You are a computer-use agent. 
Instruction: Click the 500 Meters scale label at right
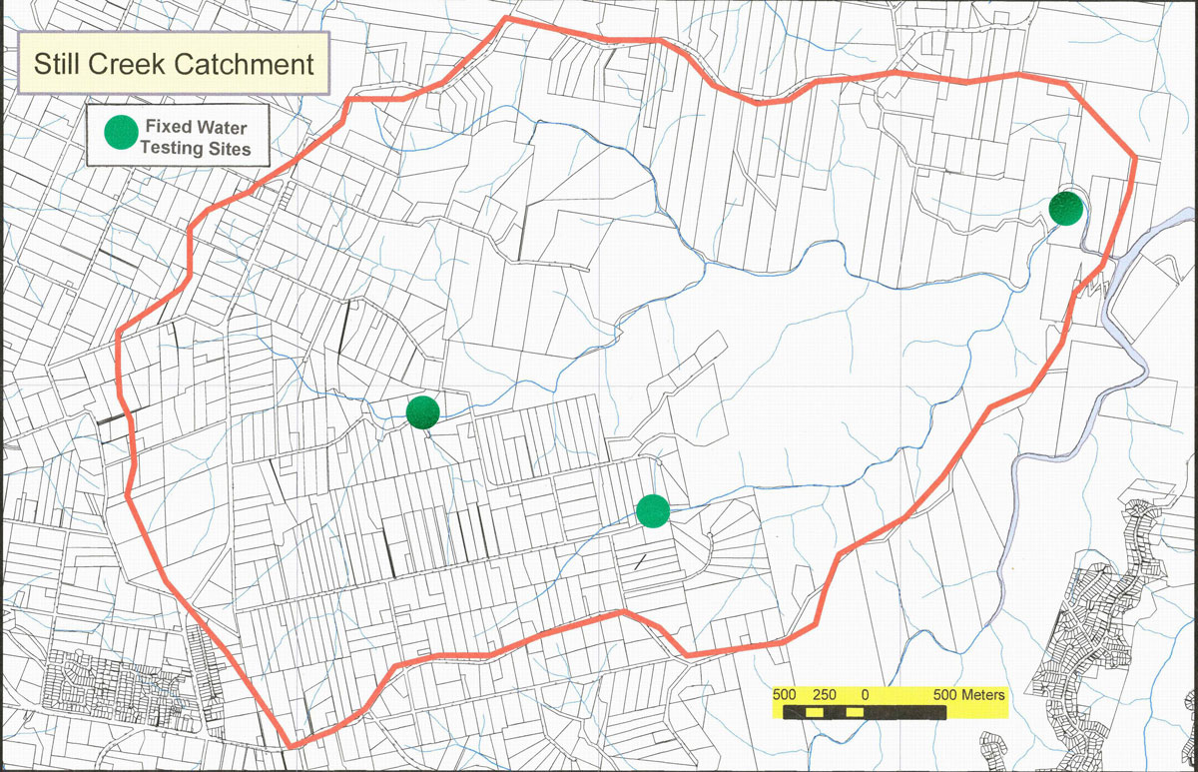point(968,694)
